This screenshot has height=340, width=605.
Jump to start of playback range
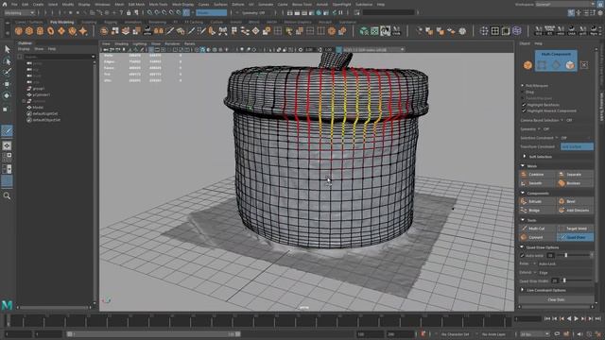(547, 319)
